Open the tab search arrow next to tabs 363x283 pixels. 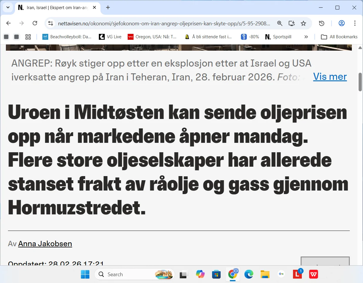coord(8,7)
